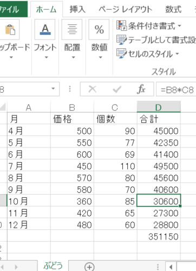Screen dimensions: 196x271
Task: Switch to the ホーム tab
Action: 47,9
